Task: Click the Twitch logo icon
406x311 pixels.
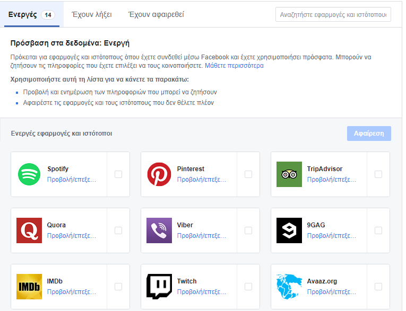Action: coord(159,287)
